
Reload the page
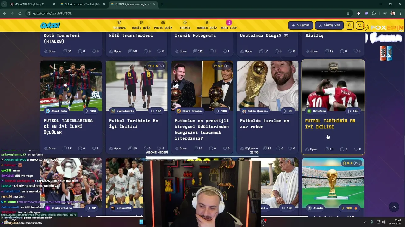point(20,13)
